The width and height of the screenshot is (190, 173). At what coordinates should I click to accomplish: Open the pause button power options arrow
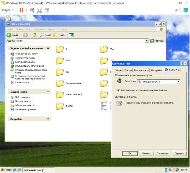point(26,10)
